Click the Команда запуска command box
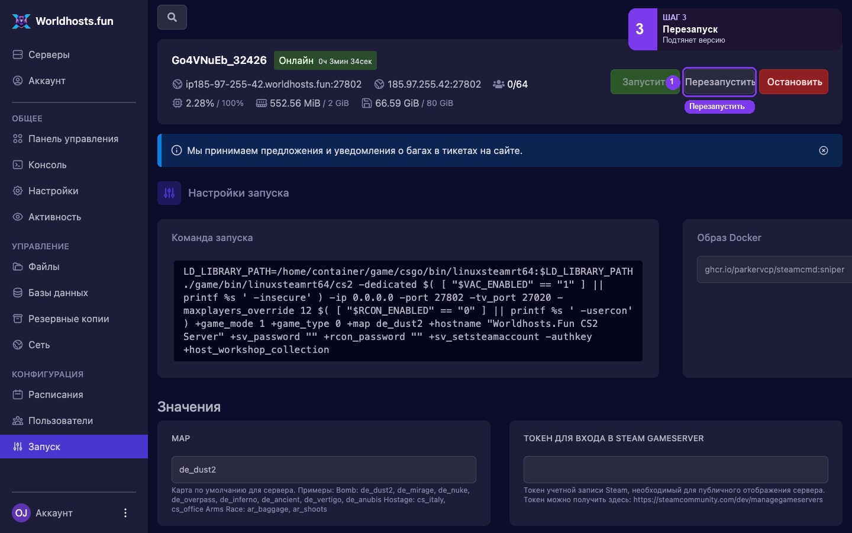 408,310
